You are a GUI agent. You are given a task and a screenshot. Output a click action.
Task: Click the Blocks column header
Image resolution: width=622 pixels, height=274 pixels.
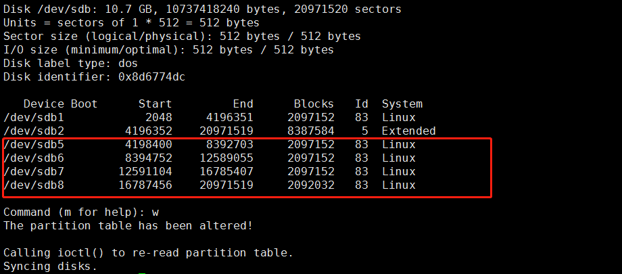tap(314, 104)
